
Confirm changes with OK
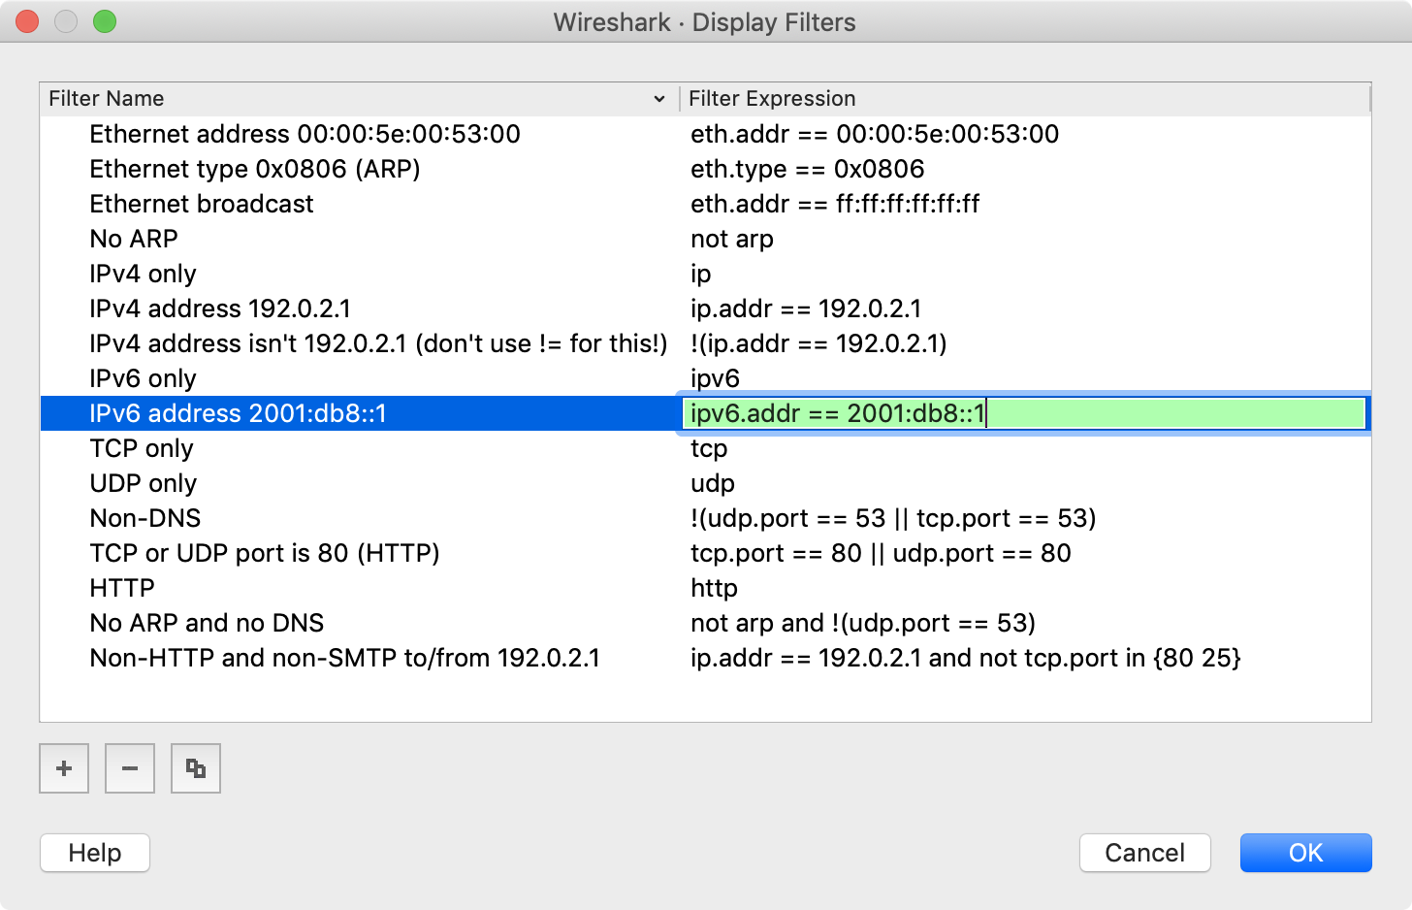(1305, 853)
